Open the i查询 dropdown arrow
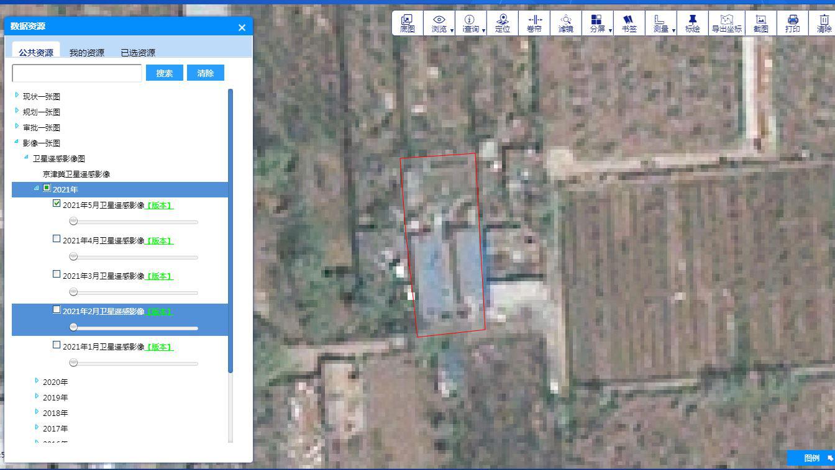Image resolution: width=835 pixels, height=470 pixels. point(483,30)
